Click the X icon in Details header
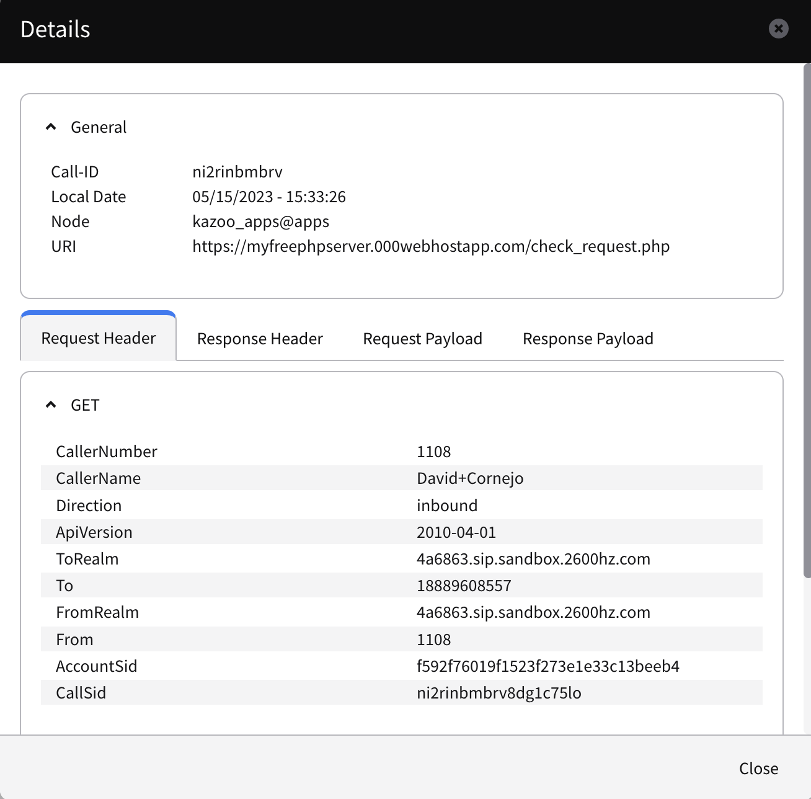 [x=778, y=29]
